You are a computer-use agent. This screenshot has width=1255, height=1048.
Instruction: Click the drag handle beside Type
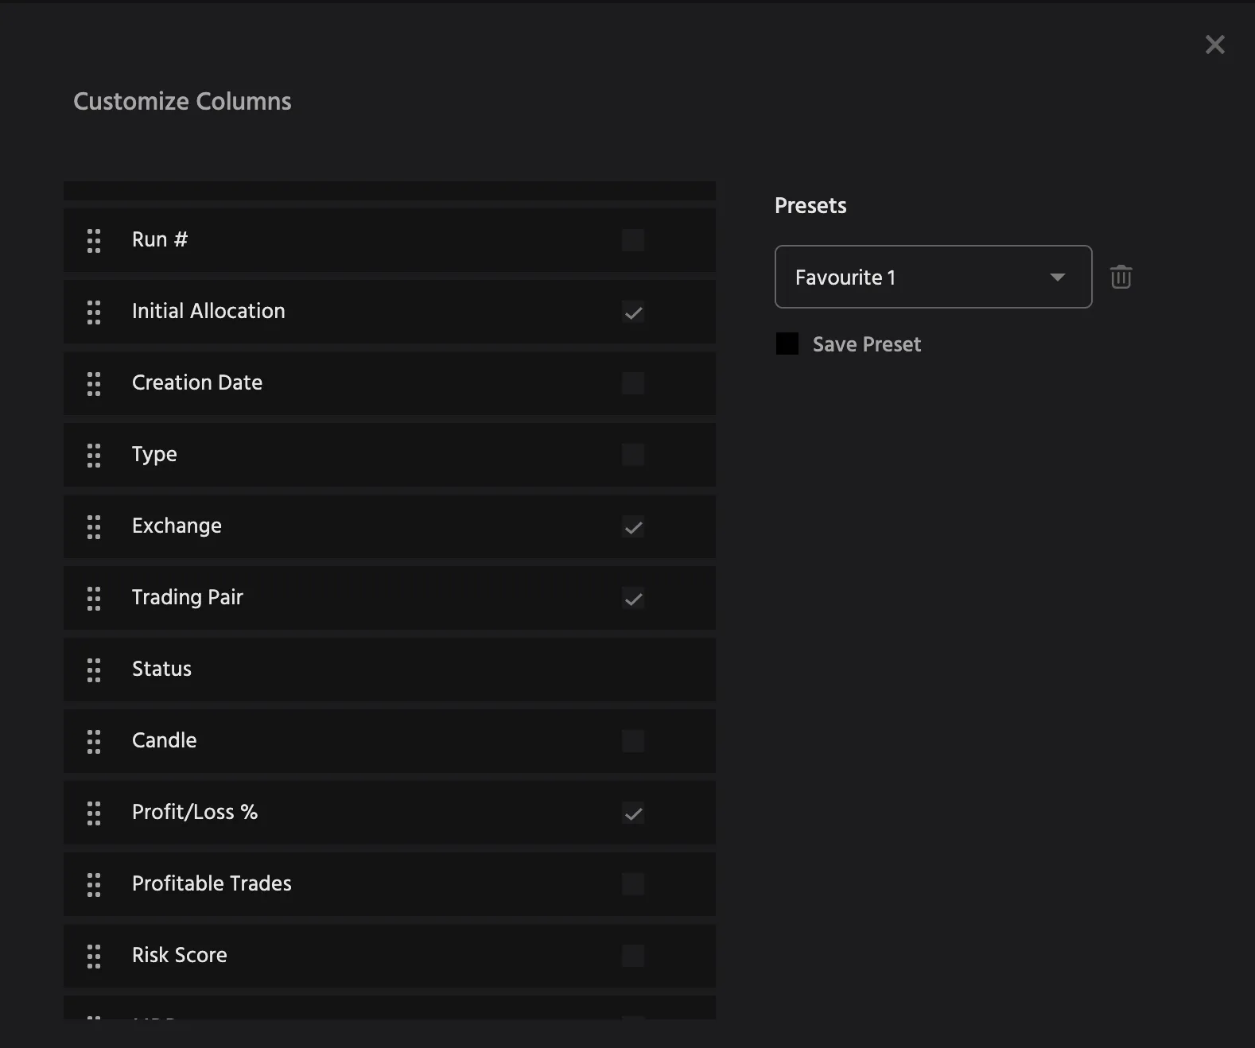click(x=94, y=455)
